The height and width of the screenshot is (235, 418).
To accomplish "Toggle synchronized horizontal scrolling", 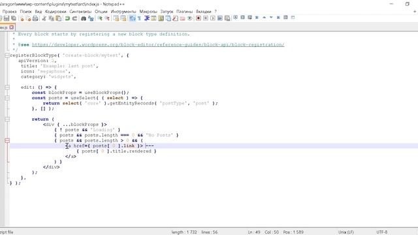I will [123, 18].
